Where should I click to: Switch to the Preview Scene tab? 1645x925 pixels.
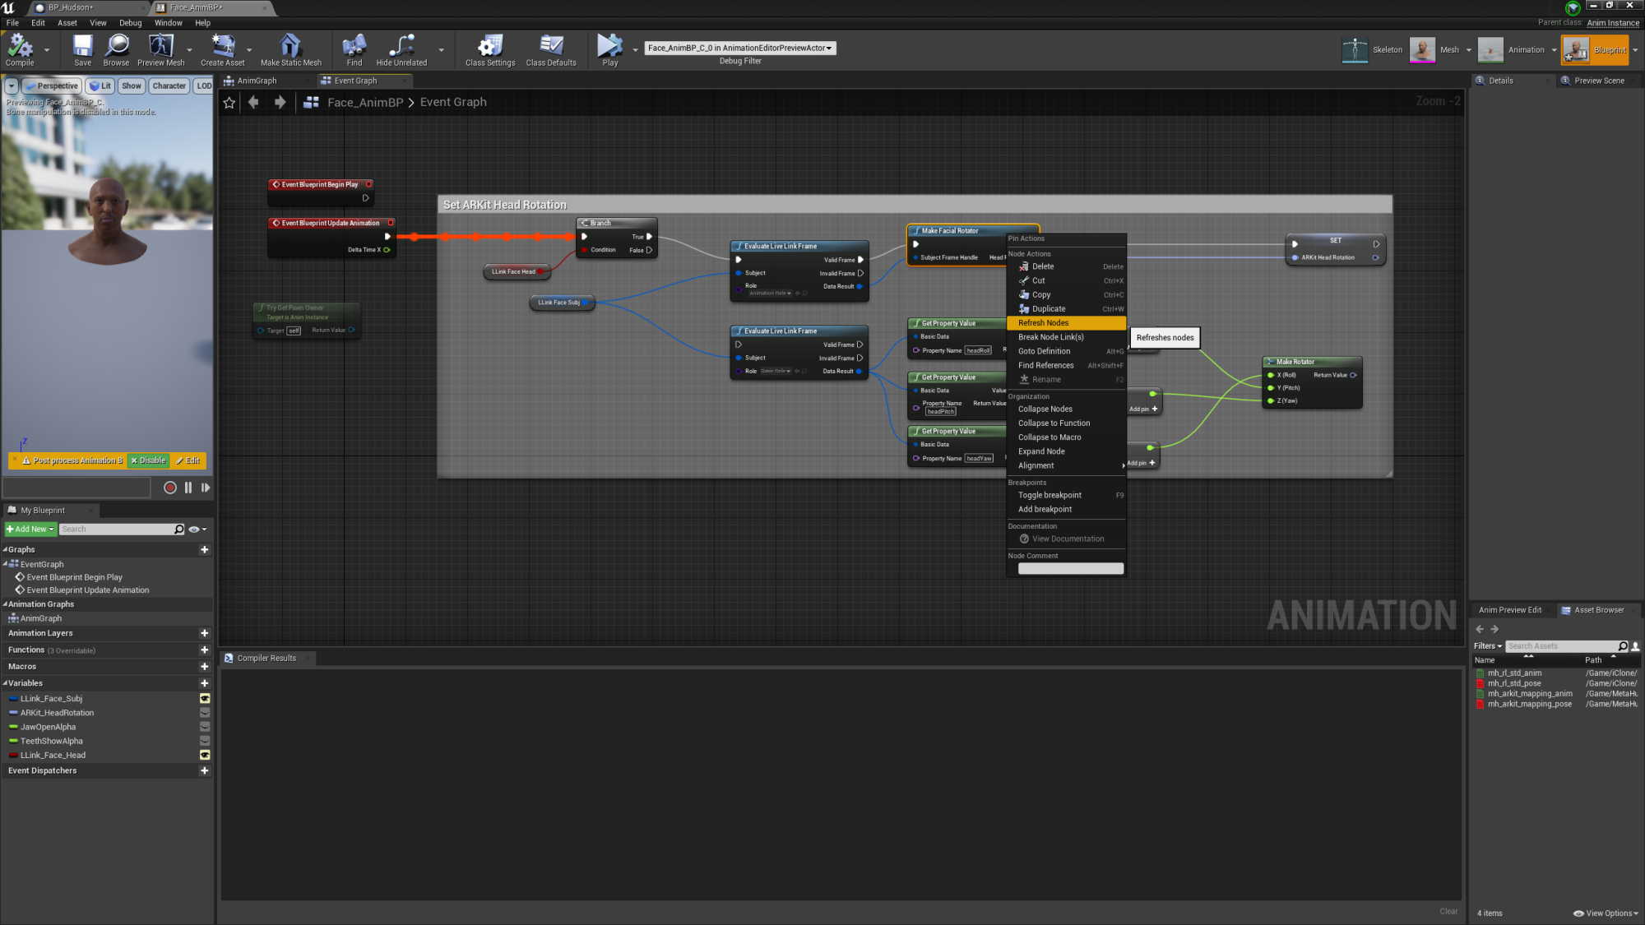(x=1598, y=81)
